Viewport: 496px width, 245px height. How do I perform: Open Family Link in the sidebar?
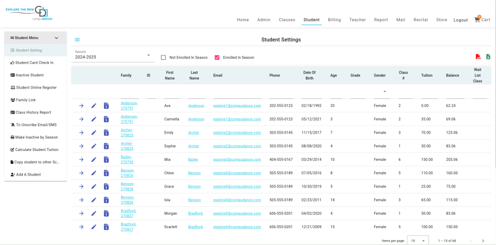(35, 100)
